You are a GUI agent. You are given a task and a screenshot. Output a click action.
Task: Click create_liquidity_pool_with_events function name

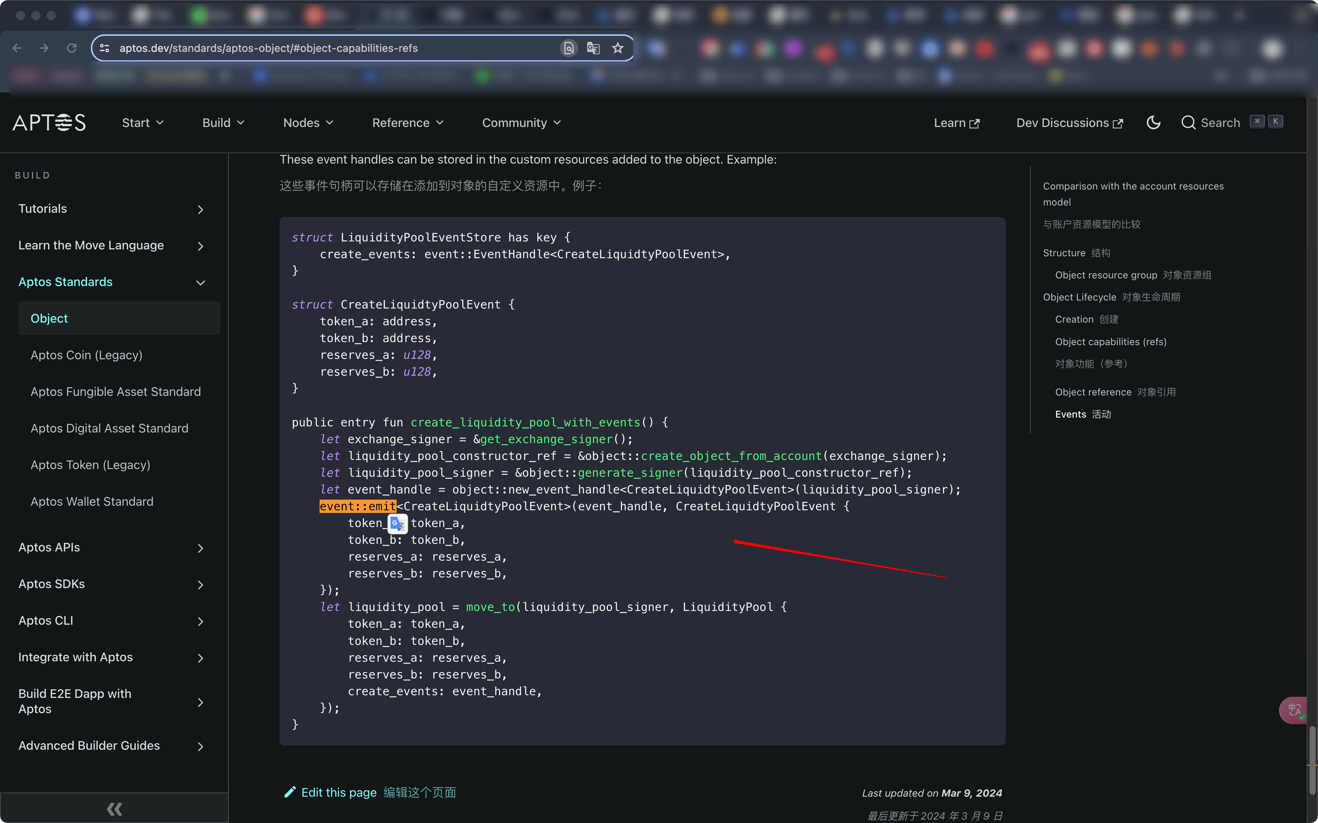click(525, 423)
